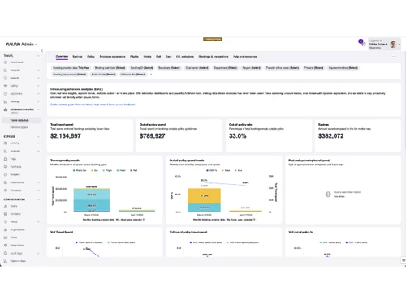Open the Help and resources tab
The image size is (406, 304).
[x=245, y=57]
